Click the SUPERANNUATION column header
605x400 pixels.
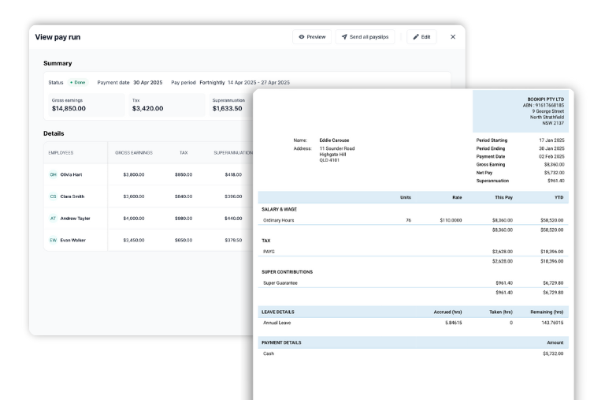[233, 152]
